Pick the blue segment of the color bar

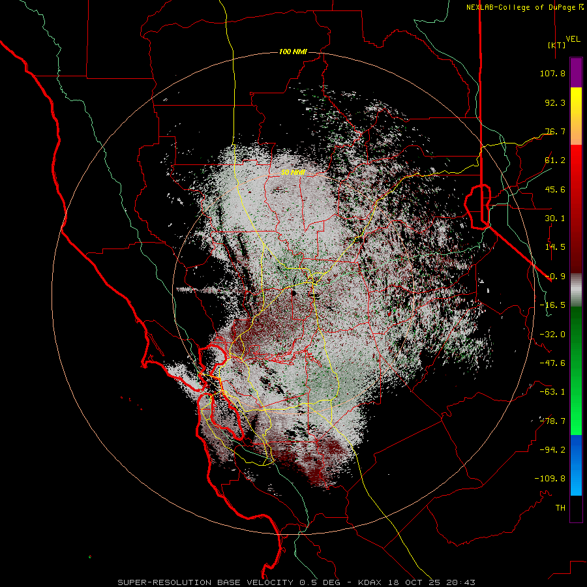(x=576, y=465)
